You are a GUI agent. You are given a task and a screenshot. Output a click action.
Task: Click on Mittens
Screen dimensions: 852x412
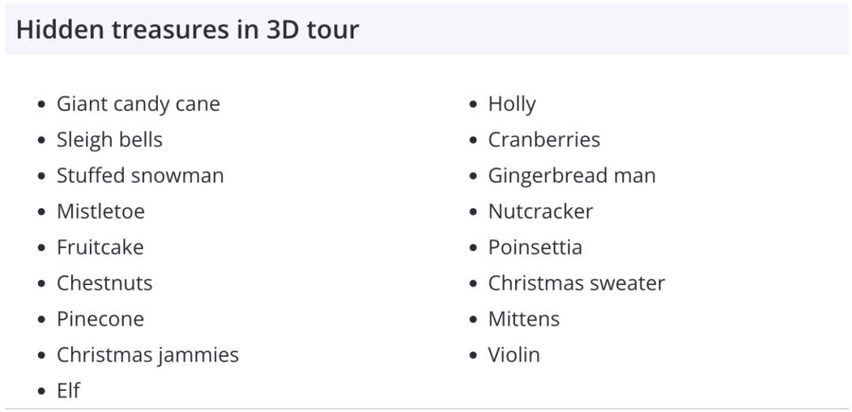(524, 318)
